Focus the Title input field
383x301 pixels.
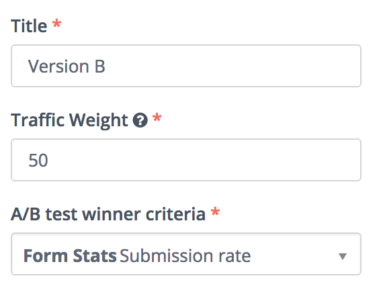pyautogui.click(x=186, y=66)
